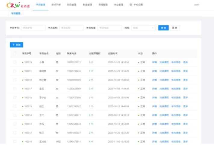Viewport: 214px width, 145px height.
Task: Click phone number 10012221111
Action: click(x=74, y=62)
